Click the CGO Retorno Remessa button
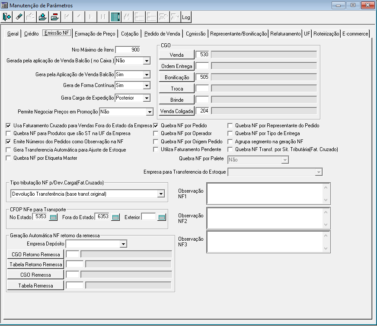The image size is (377, 326). [x=35, y=255]
